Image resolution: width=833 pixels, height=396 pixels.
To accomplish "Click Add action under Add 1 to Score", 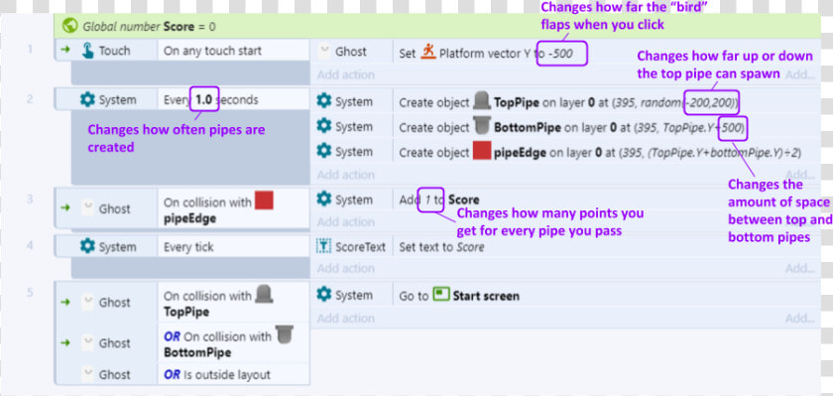I will tap(346, 221).
